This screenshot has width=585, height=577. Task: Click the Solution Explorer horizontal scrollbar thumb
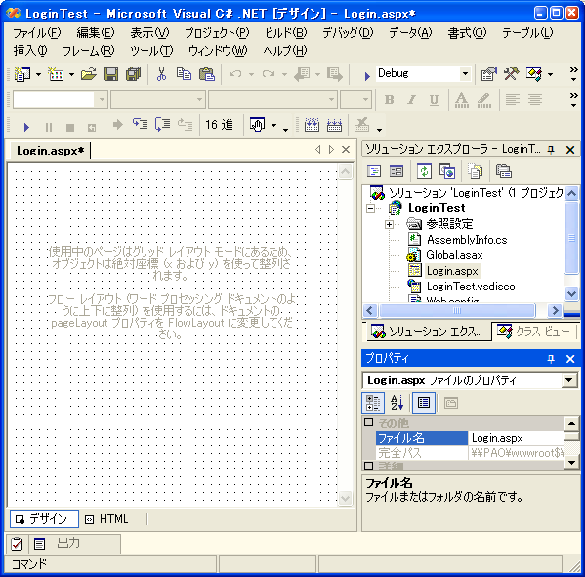457,311
